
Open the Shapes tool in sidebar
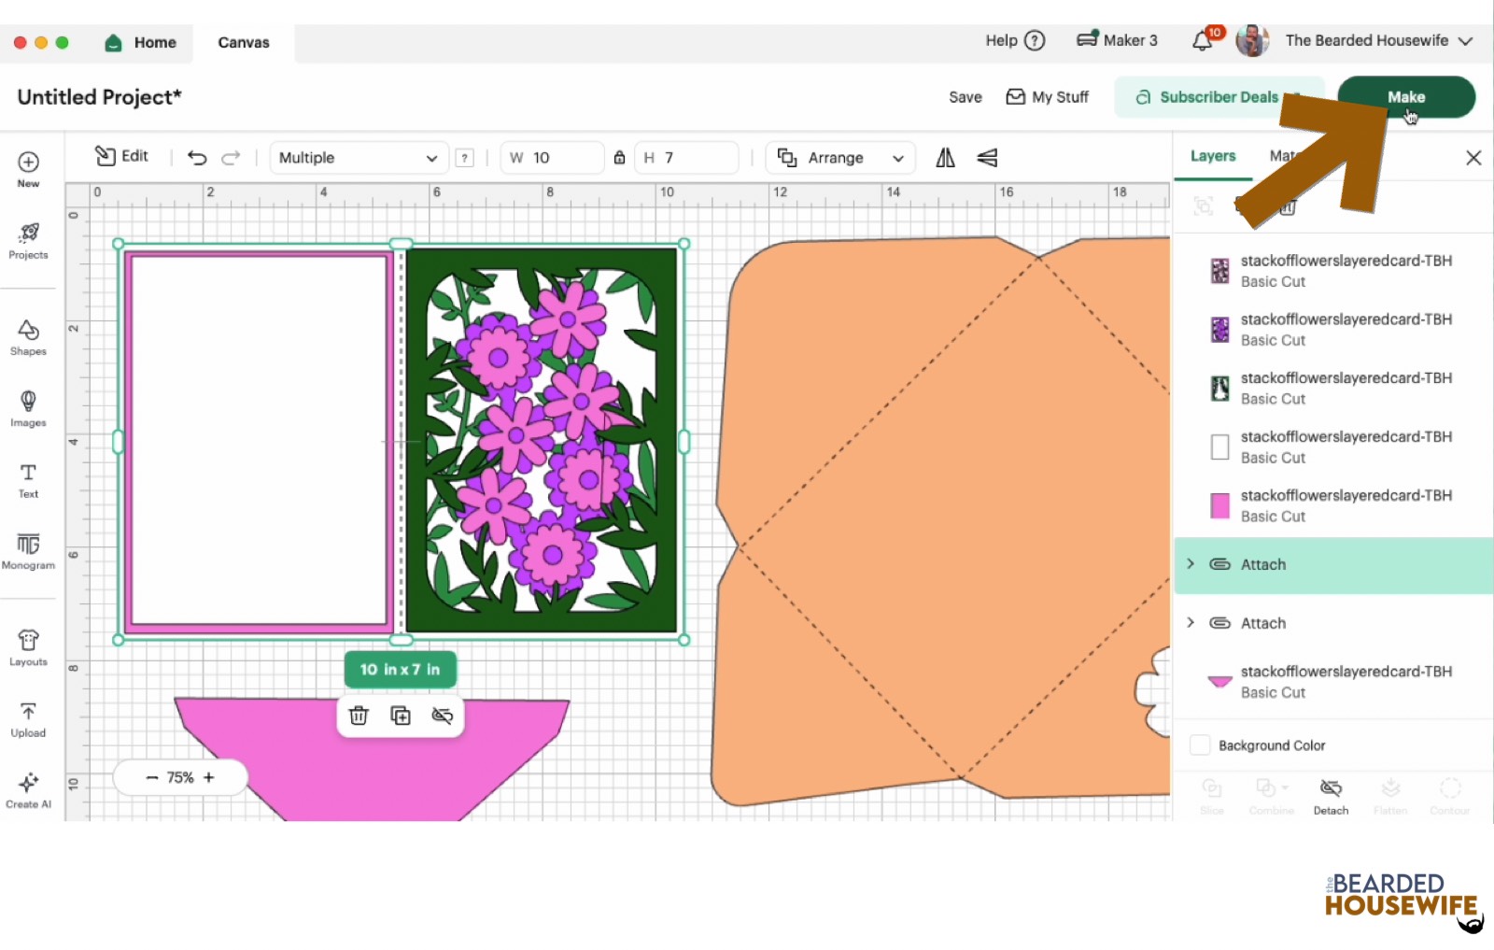pyautogui.click(x=28, y=337)
